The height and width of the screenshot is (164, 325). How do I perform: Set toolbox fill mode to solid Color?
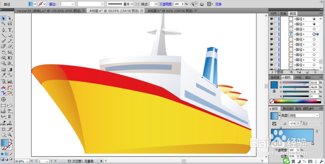[2, 154]
